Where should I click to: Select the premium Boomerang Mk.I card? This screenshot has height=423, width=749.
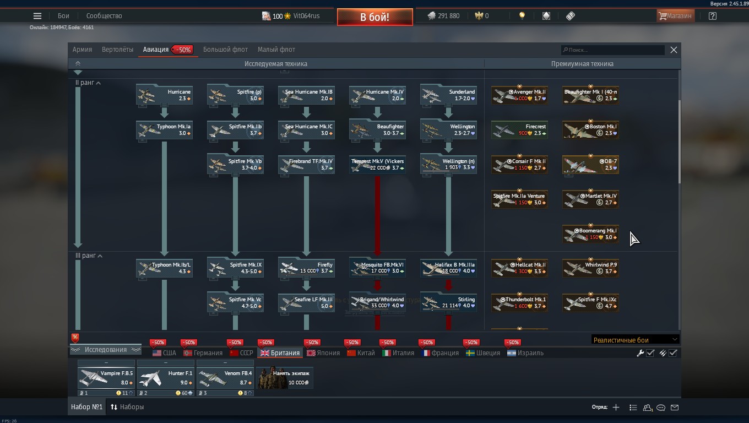(590, 234)
